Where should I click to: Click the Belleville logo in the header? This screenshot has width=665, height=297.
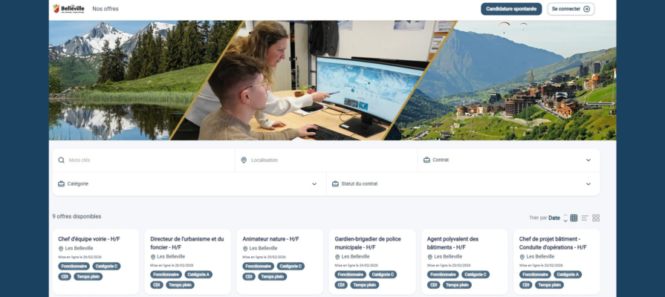point(68,9)
